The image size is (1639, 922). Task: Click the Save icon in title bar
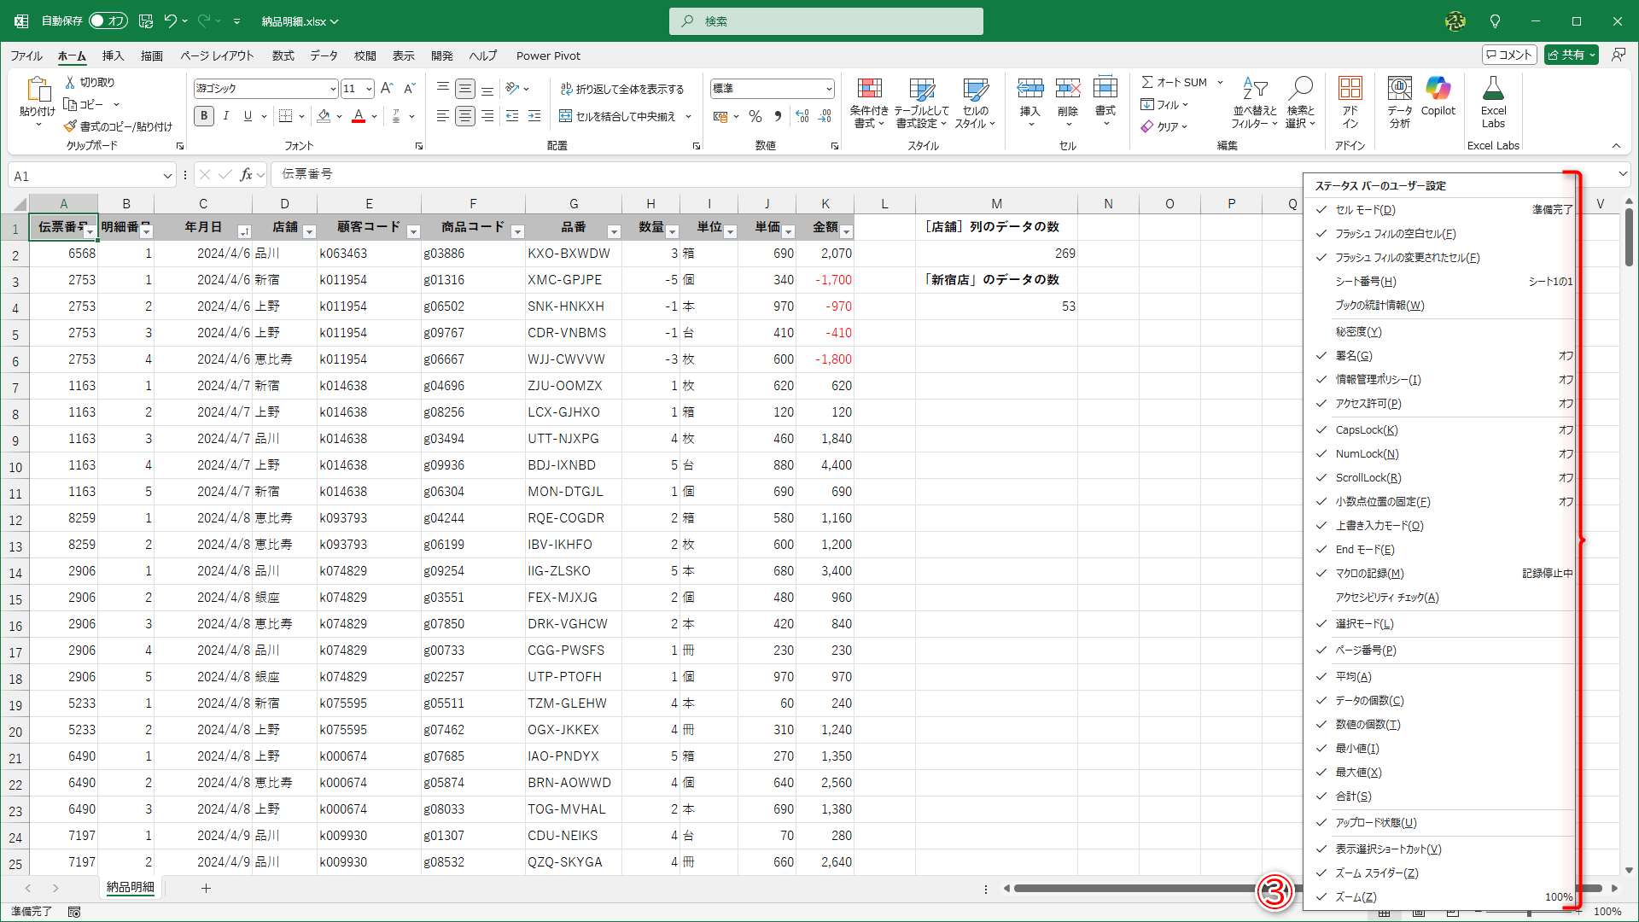pyautogui.click(x=146, y=21)
